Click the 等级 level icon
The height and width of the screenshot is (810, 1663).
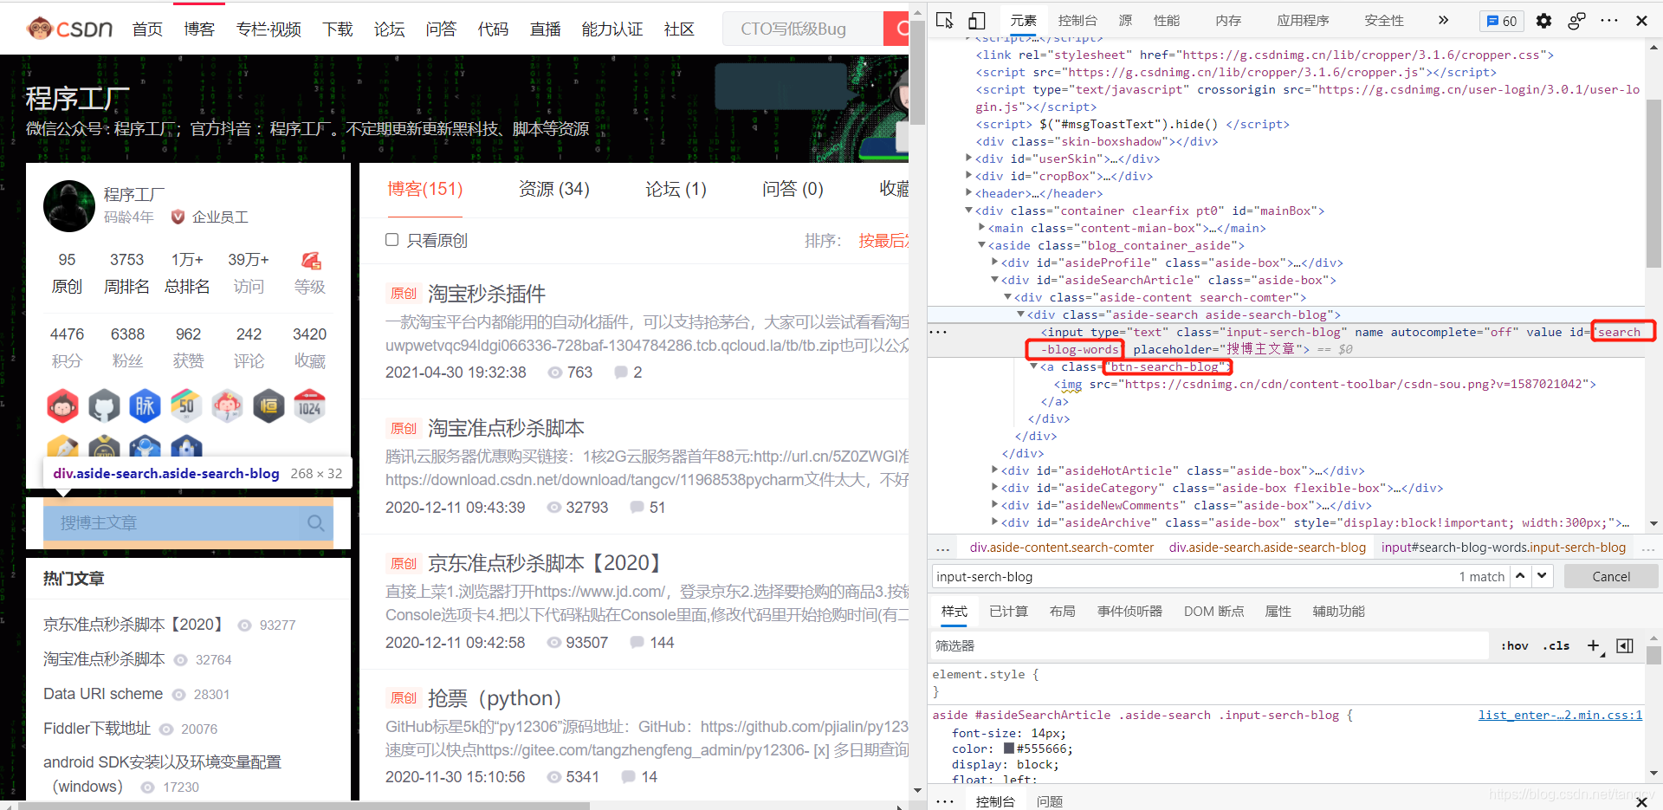(311, 261)
